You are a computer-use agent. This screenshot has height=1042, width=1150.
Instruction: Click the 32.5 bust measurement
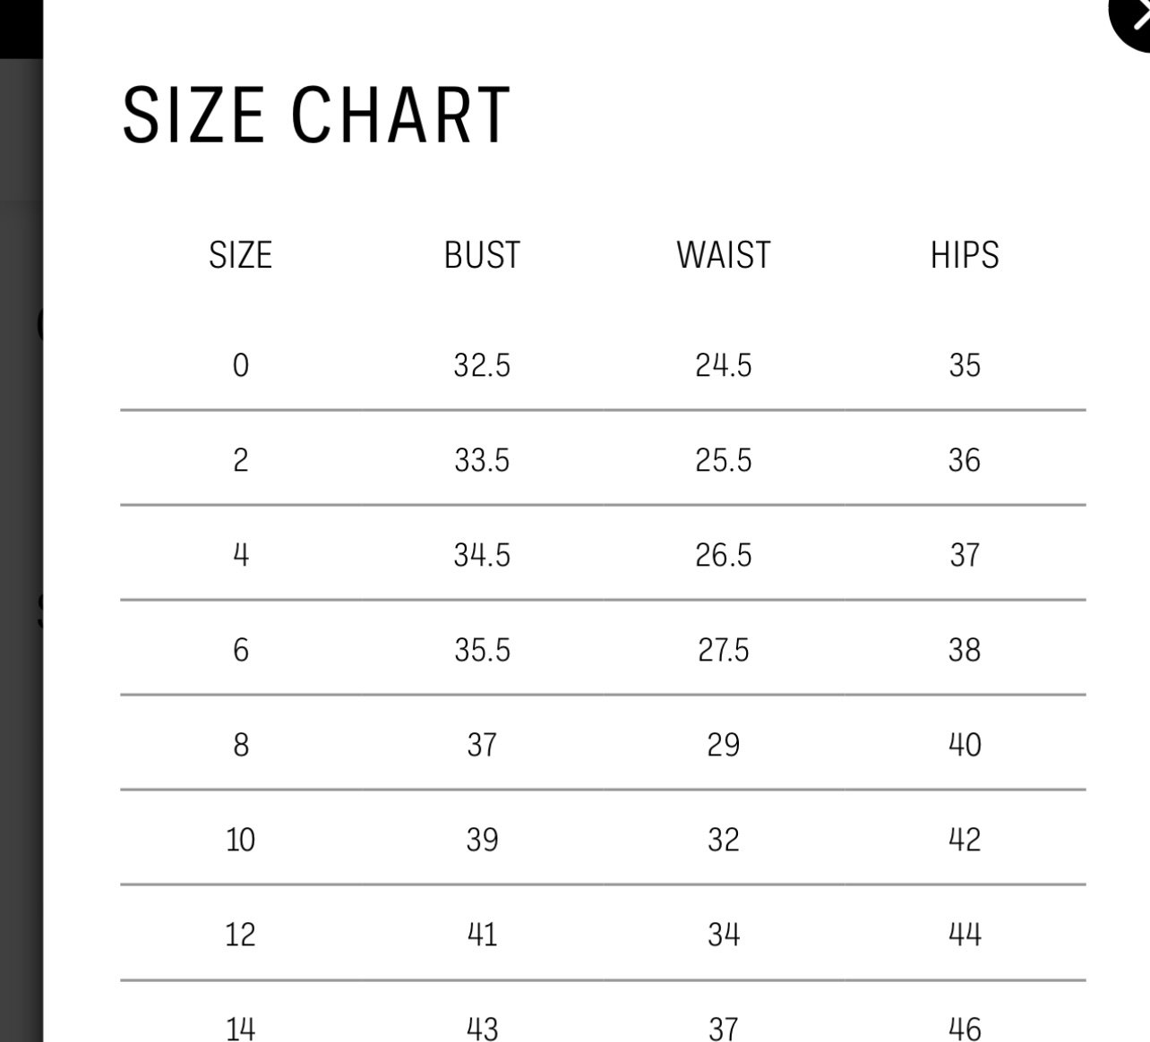482,365
